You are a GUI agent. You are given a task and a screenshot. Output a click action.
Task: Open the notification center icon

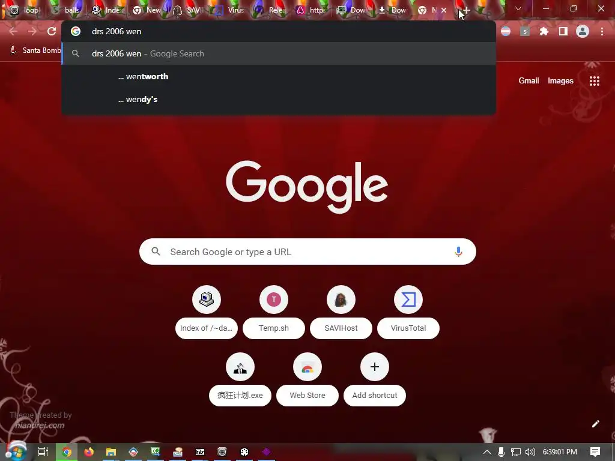tap(595, 452)
